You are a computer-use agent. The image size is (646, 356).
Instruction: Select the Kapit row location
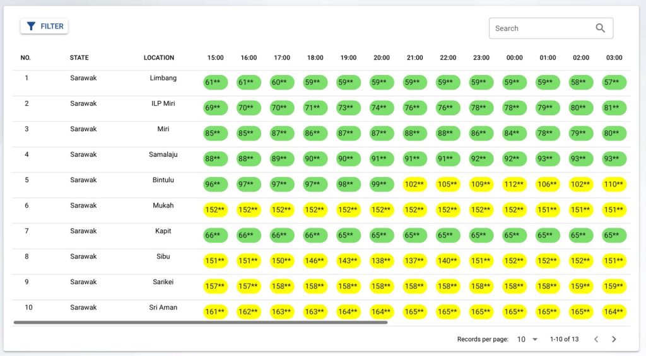[163, 231]
